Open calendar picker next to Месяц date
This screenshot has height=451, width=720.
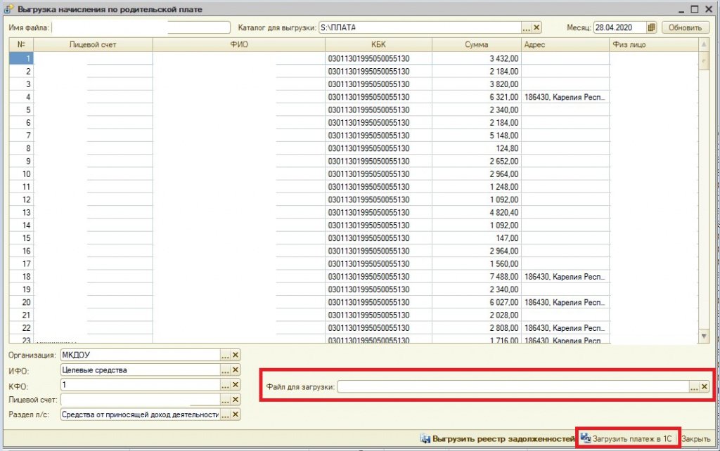tap(652, 27)
